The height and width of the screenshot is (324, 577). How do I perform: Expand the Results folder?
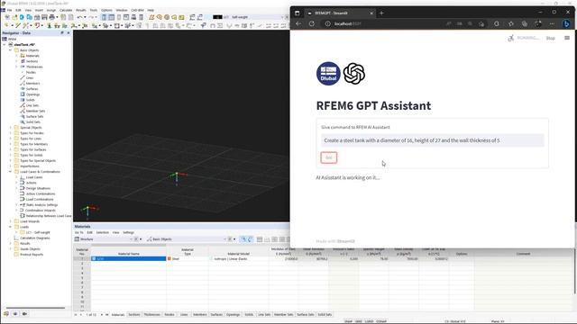click(10, 243)
